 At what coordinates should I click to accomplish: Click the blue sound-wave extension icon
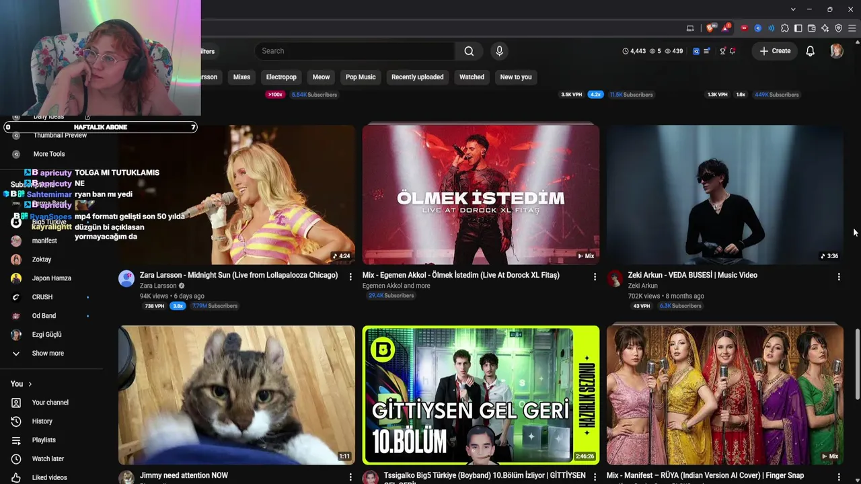click(771, 28)
